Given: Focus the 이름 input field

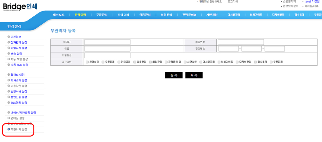Looking at the screenshot, I should 108,49.
